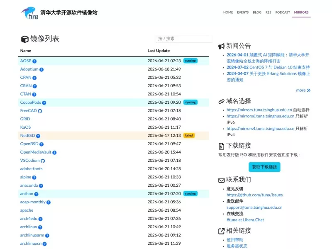332x249 pixels.
Task: Open the help icon next to CTAN
Action: click(x=34, y=94)
